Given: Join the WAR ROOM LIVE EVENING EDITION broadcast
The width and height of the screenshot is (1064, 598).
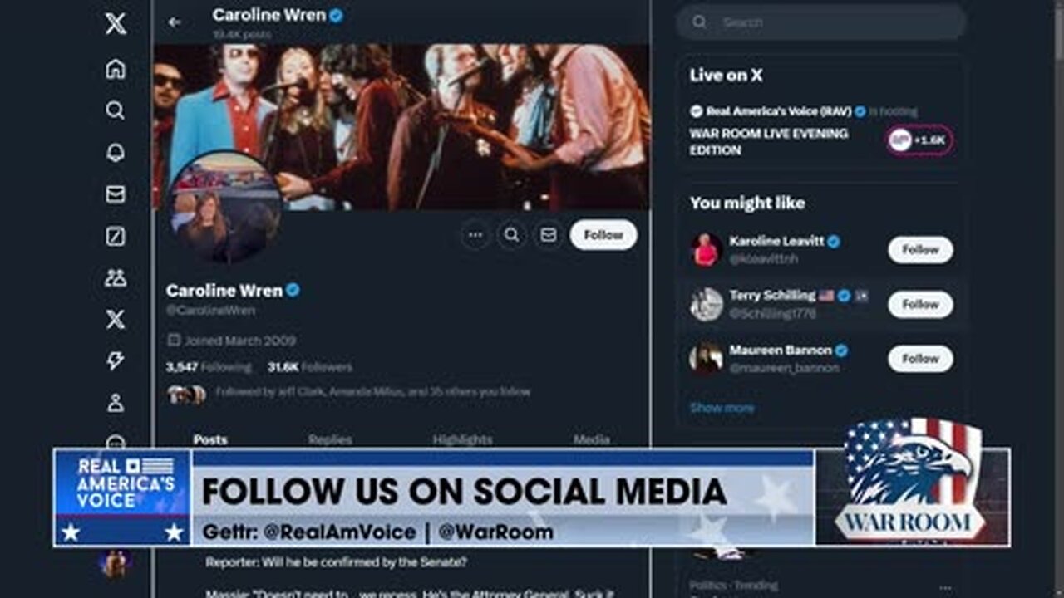Looking at the screenshot, I should click(x=769, y=142).
